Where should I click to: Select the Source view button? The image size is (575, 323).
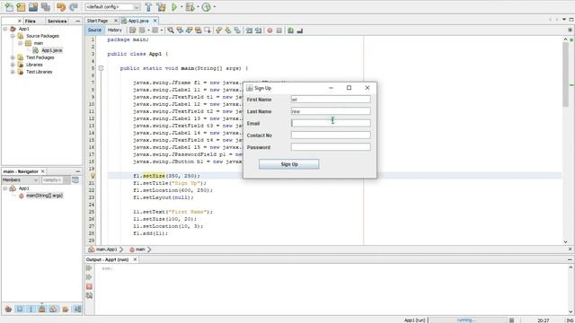tap(94, 30)
